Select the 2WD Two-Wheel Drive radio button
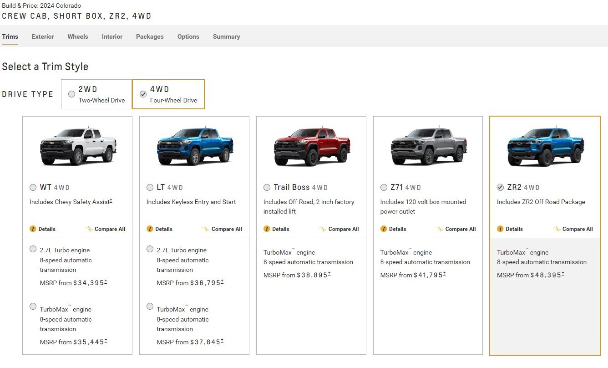 pos(71,94)
